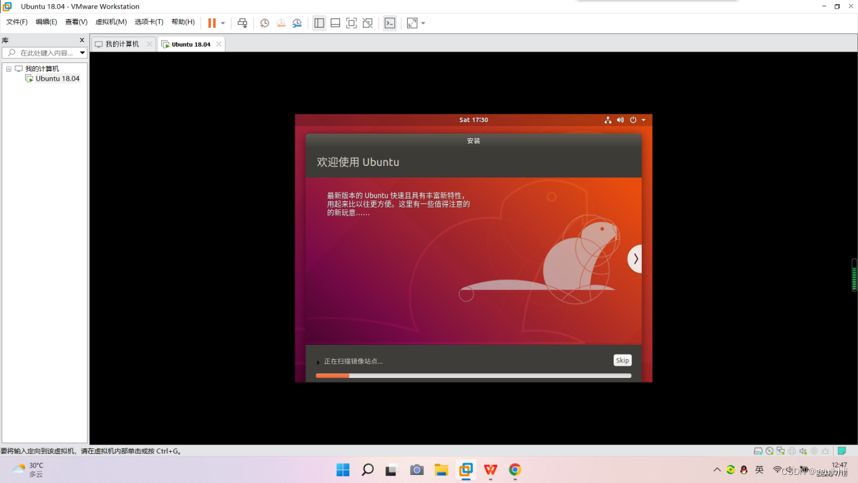858x483 pixels.
Task: Click the hard disk status icon
Action: tap(758, 451)
